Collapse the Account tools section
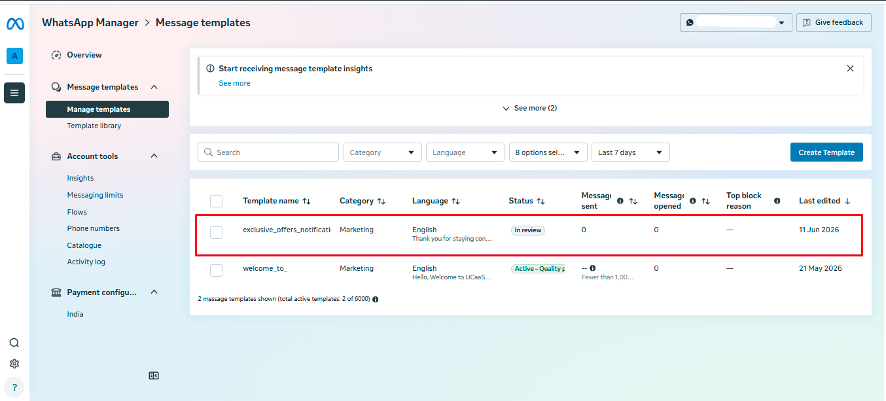Viewport: 886px width, 401px height. [x=154, y=156]
